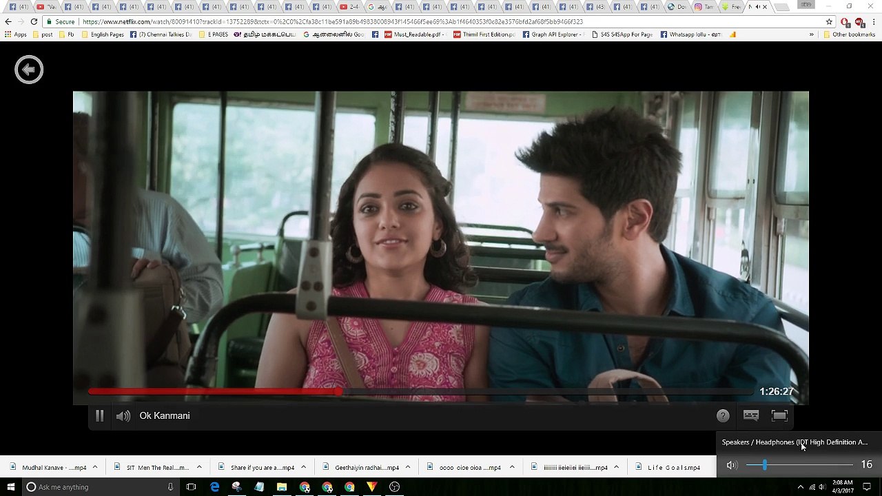Viewport: 882px width, 496px height.
Task: Open the Chrome three-dot menu
Action: point(874,22)
